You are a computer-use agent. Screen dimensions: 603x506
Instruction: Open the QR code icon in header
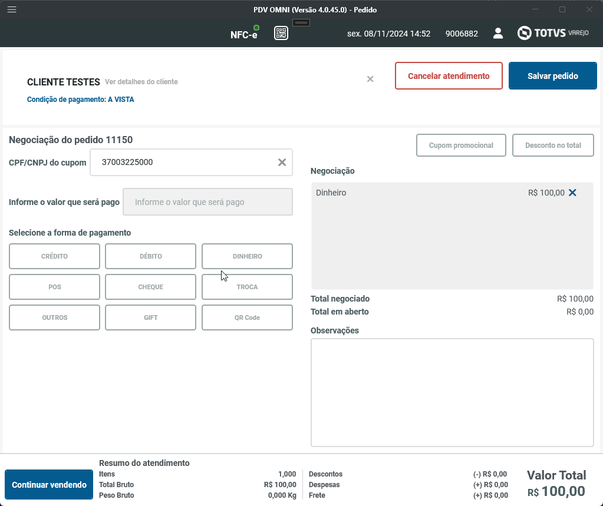281,34
